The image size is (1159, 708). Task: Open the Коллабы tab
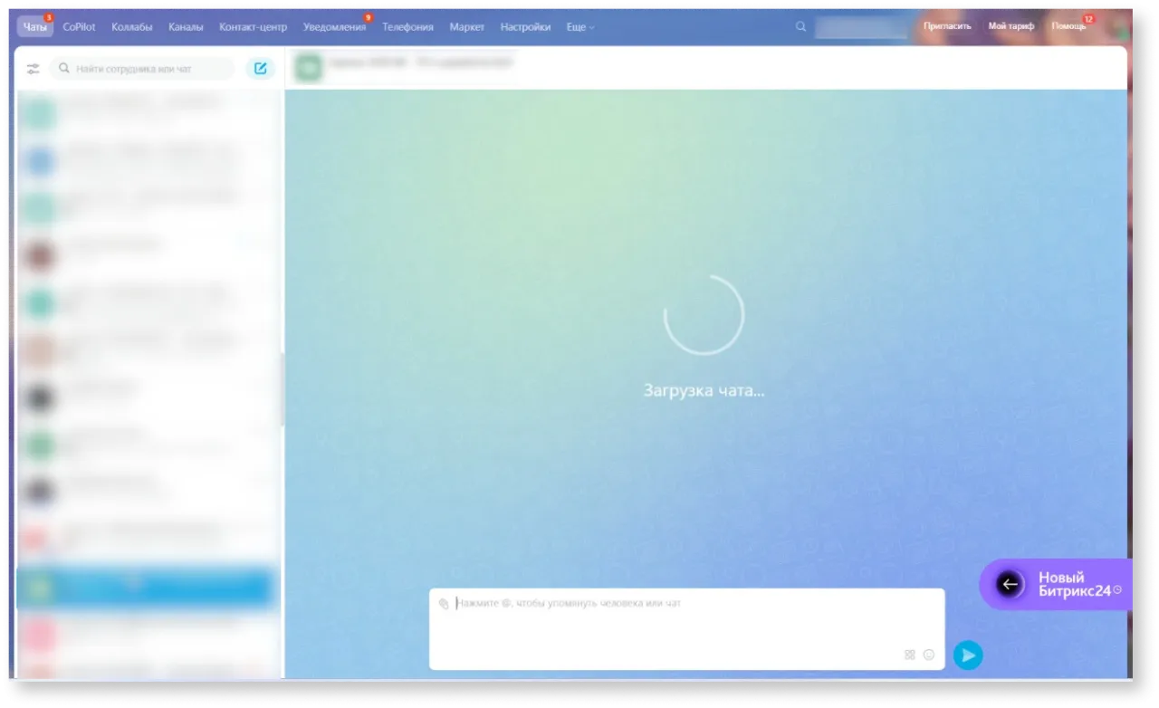(131, 27)
